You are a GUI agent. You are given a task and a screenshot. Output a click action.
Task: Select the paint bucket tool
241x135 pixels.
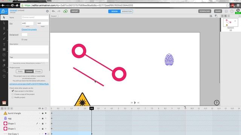point(4,60)
